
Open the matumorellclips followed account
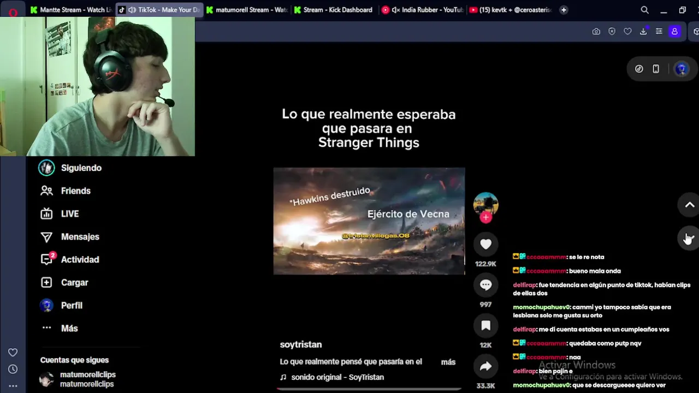click(78, 379)
